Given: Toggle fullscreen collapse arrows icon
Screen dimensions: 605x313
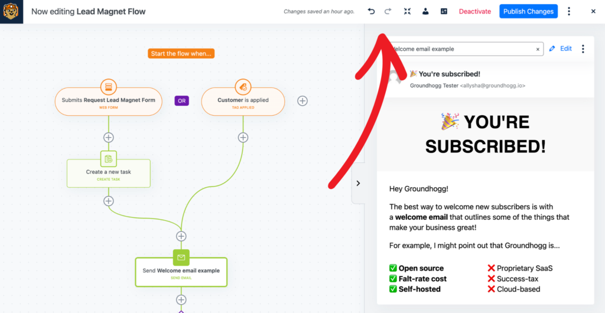Looking at the screenshot, I should pyautogui.click(x=407, y=12).
